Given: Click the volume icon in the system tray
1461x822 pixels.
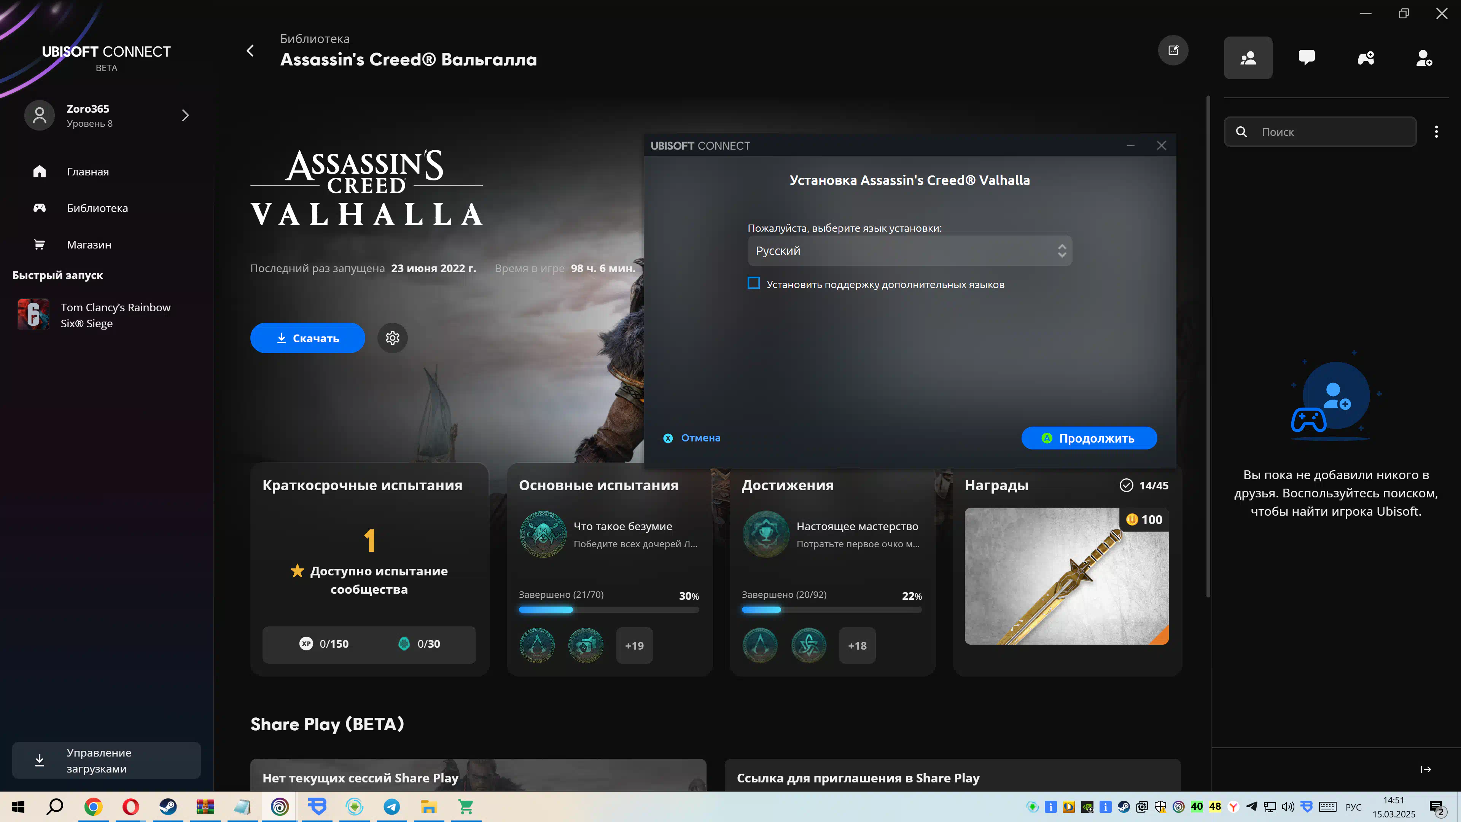Looking at the screenshot, I should [1288, 807].
